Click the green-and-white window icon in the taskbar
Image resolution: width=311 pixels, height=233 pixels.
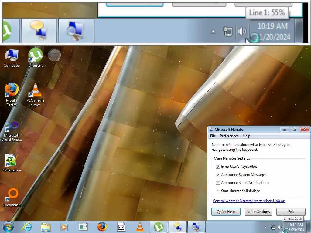83,227
